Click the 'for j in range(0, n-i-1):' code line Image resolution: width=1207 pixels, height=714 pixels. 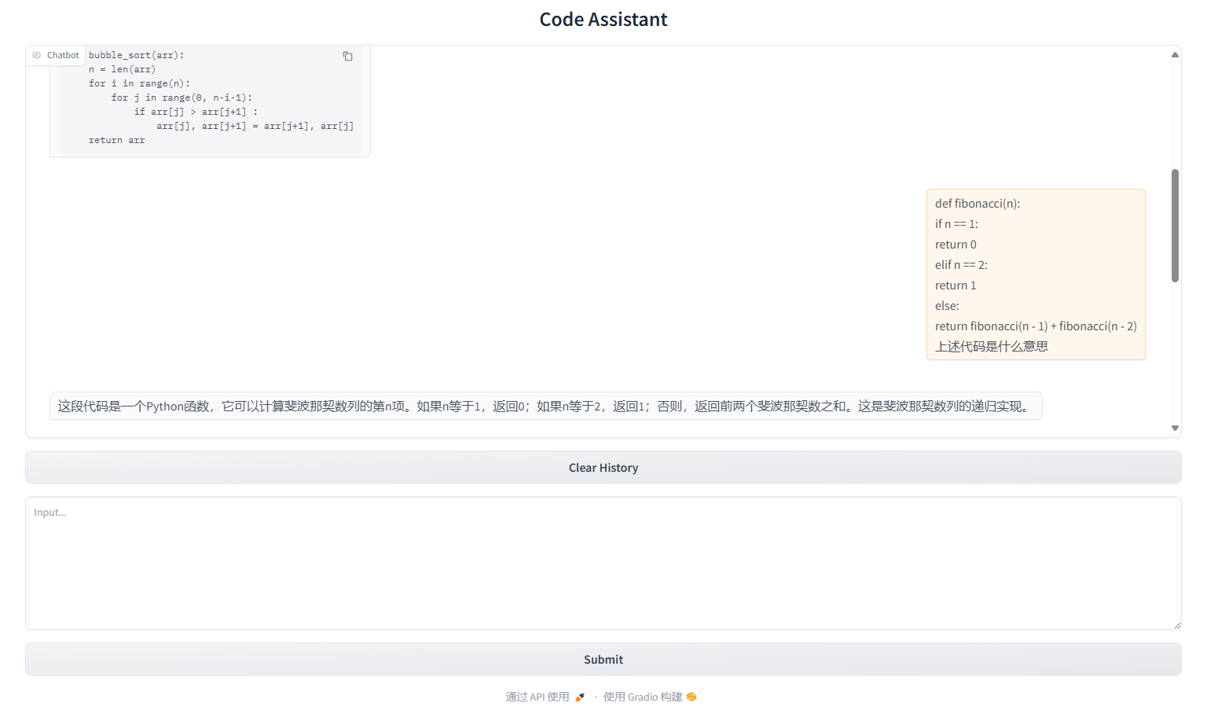point(182,98)
